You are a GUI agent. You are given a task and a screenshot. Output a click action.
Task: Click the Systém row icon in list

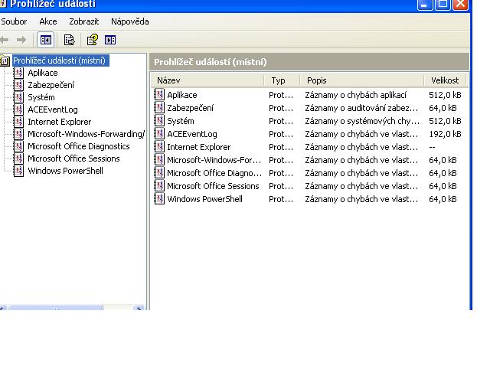[159, 121]
